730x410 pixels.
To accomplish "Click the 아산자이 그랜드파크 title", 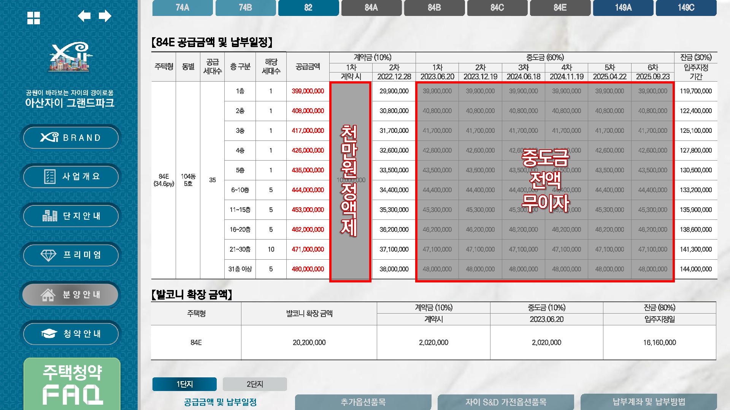I will pos(70,103).
